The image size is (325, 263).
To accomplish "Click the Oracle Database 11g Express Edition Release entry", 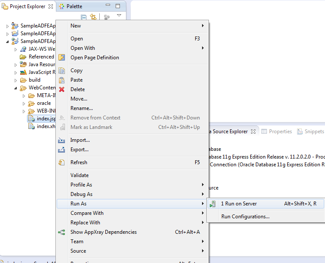I will [267, 157].
